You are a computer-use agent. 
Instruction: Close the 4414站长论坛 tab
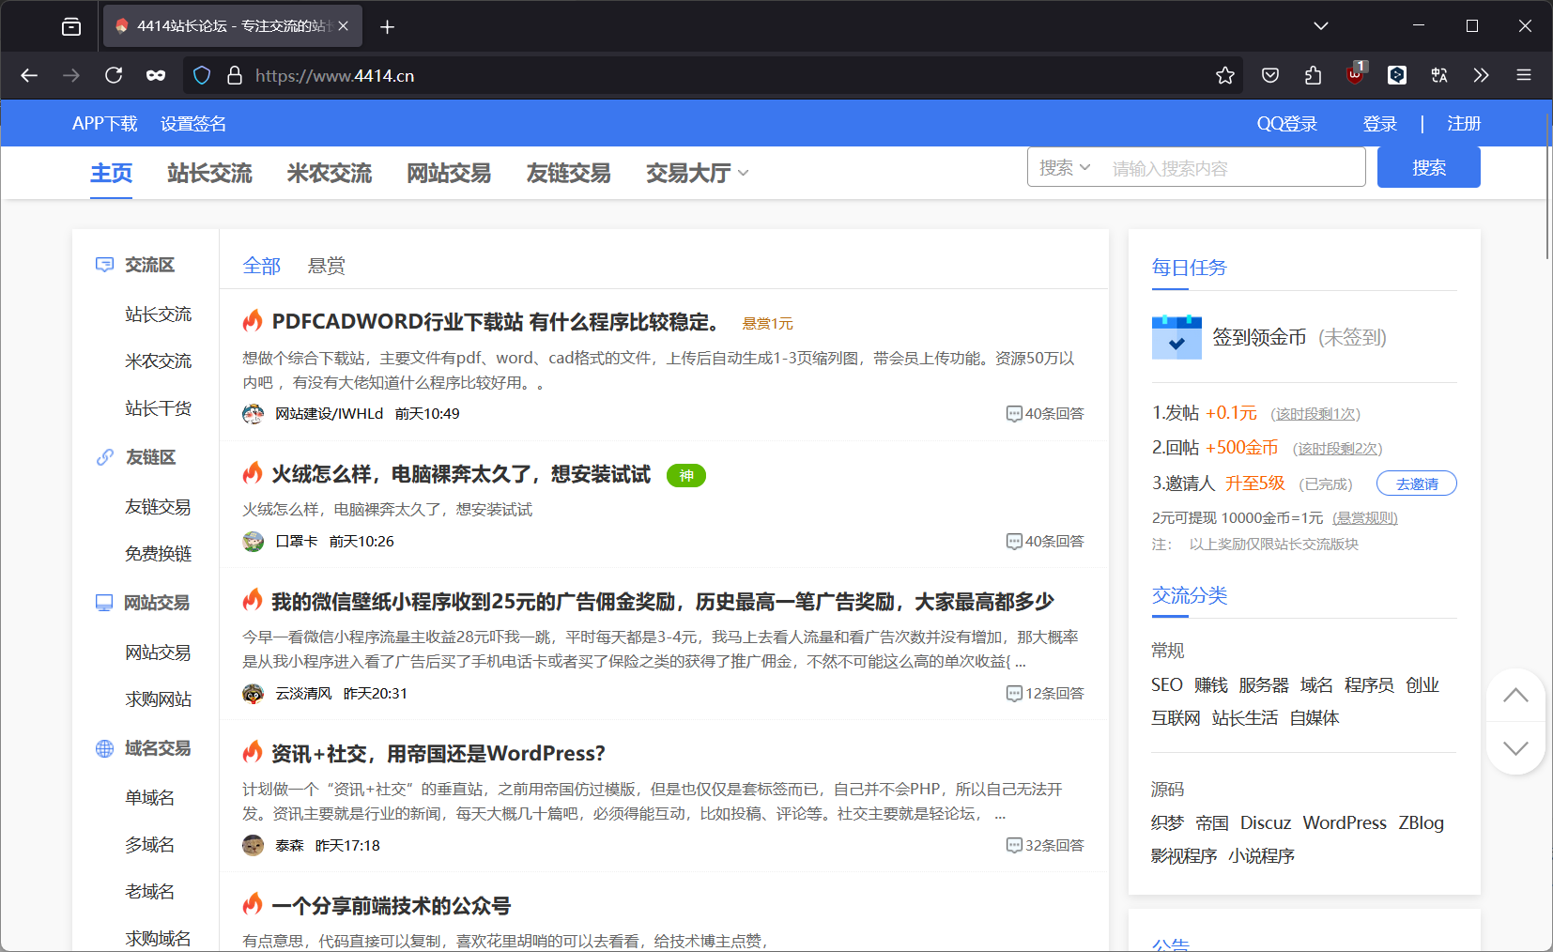tap(344, 26)
